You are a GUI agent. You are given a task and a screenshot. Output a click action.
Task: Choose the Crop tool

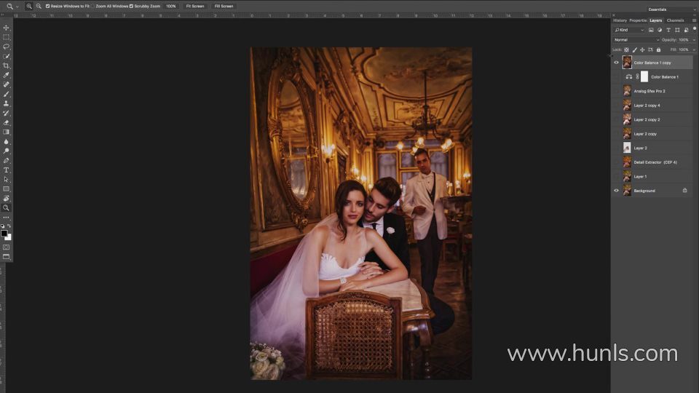(x=7, y=65)
